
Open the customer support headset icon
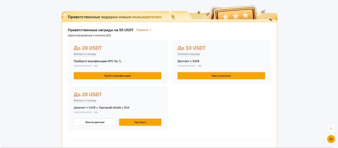click(331, 139)
